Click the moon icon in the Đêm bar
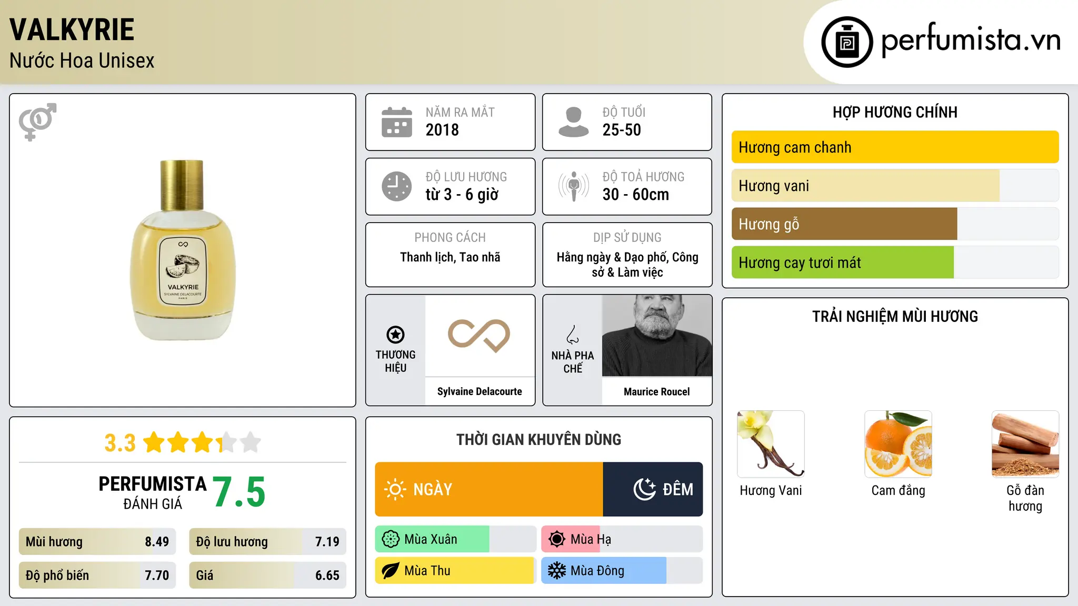 pyautogui.click(x=645, y=489)
